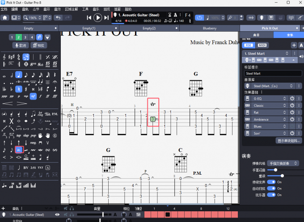304x222 pixels.
Task: Adjust the 手掌闷音 slider
Action: point(275,170)
